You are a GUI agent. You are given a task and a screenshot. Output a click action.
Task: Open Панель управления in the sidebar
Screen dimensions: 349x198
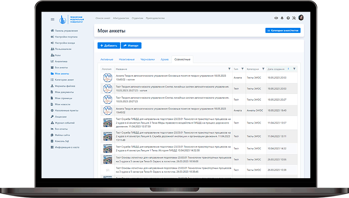[66, 31]
